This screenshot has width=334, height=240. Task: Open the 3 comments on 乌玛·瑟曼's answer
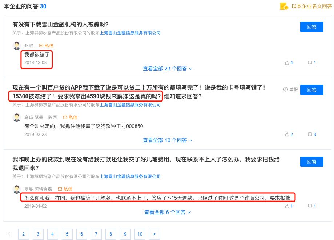pos(312,135)
